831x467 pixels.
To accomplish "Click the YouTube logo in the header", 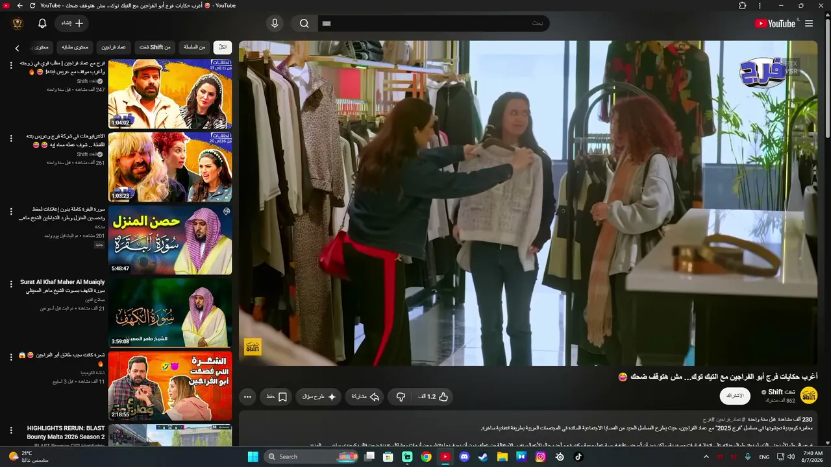I will 775,23.
